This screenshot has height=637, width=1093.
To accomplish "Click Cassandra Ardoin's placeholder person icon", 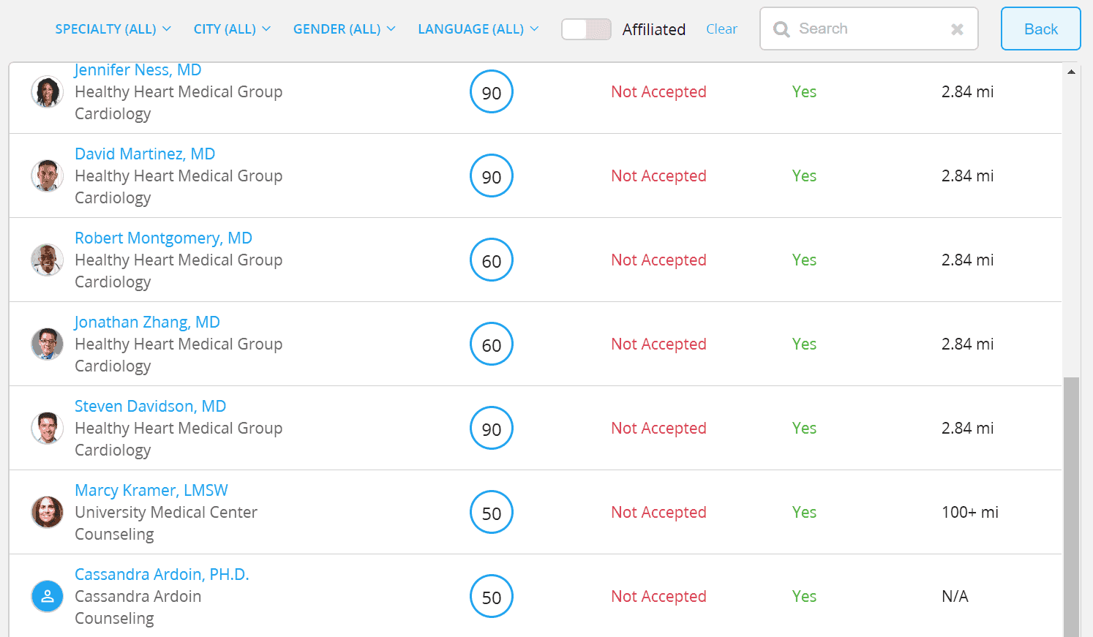I will tap(47, 597).
